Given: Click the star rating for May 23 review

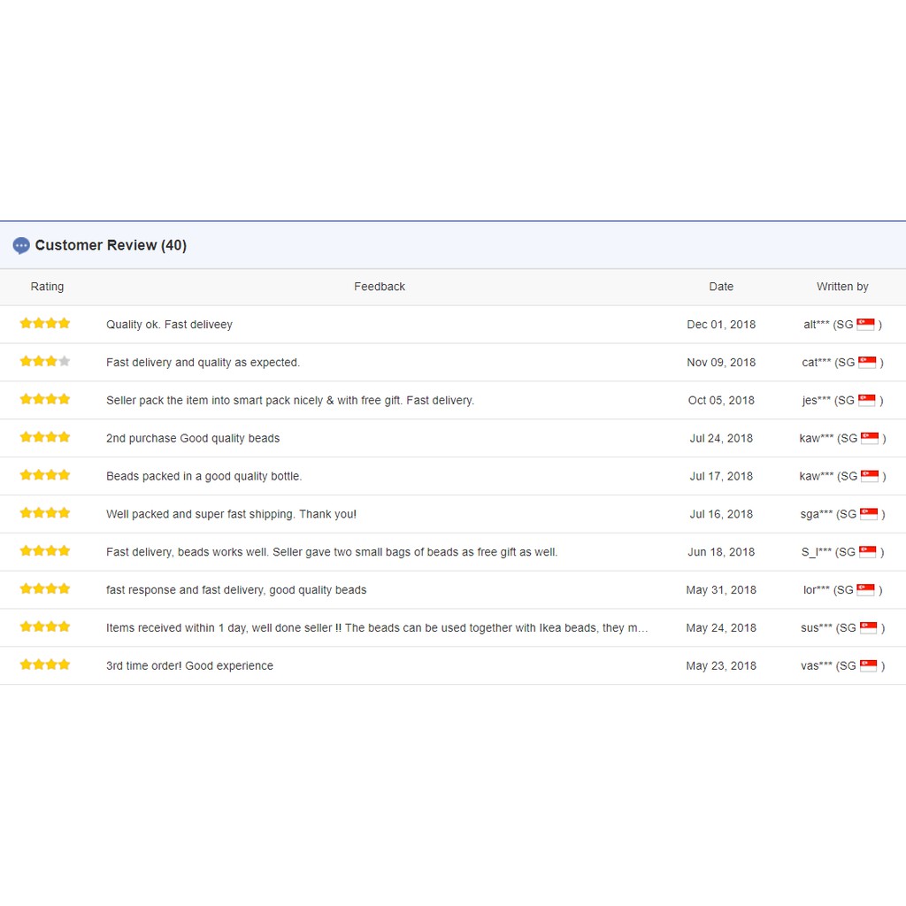Looking at the screenshot, I should click(x=45, y=665).
